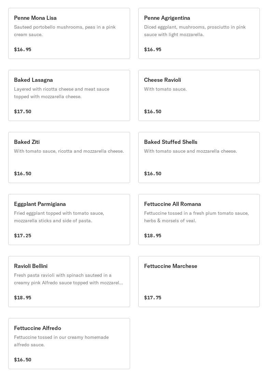
Task: Open Eggplant Parmigiana details
Action: 69,220
